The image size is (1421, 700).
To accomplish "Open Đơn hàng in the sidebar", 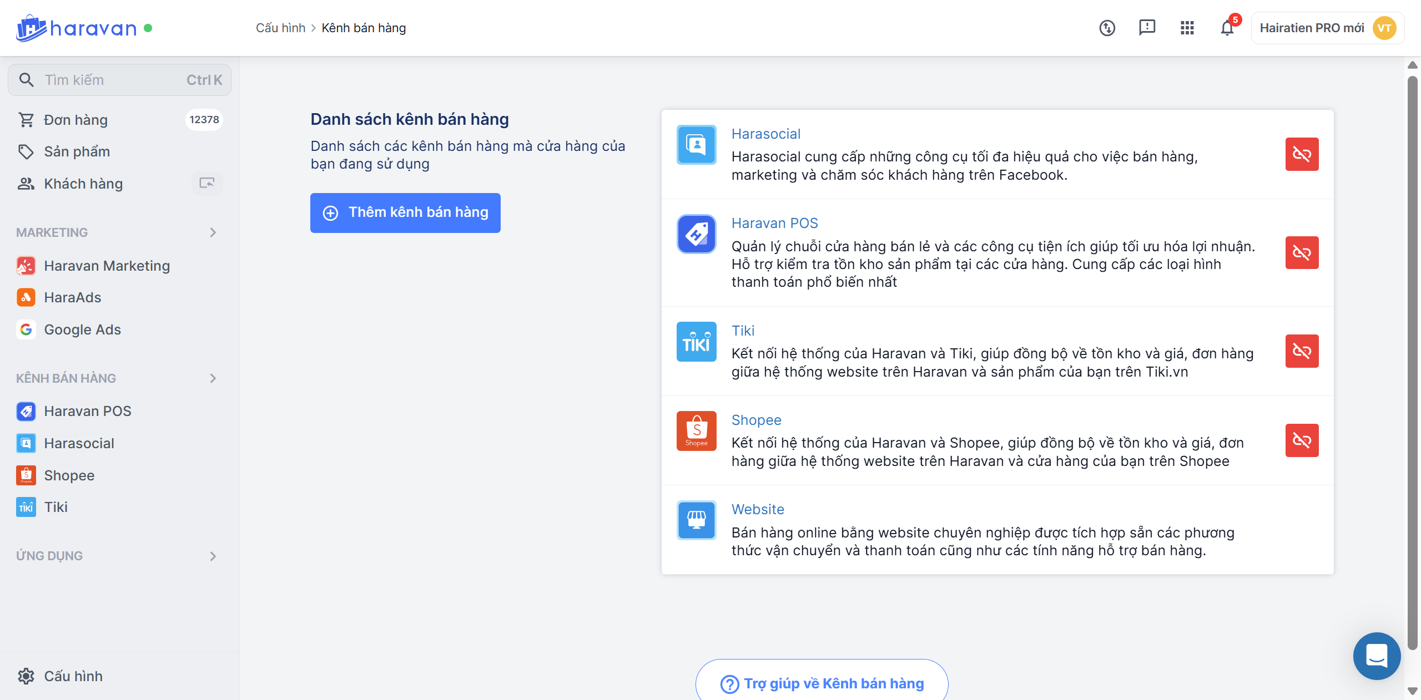I will (76, 120).
